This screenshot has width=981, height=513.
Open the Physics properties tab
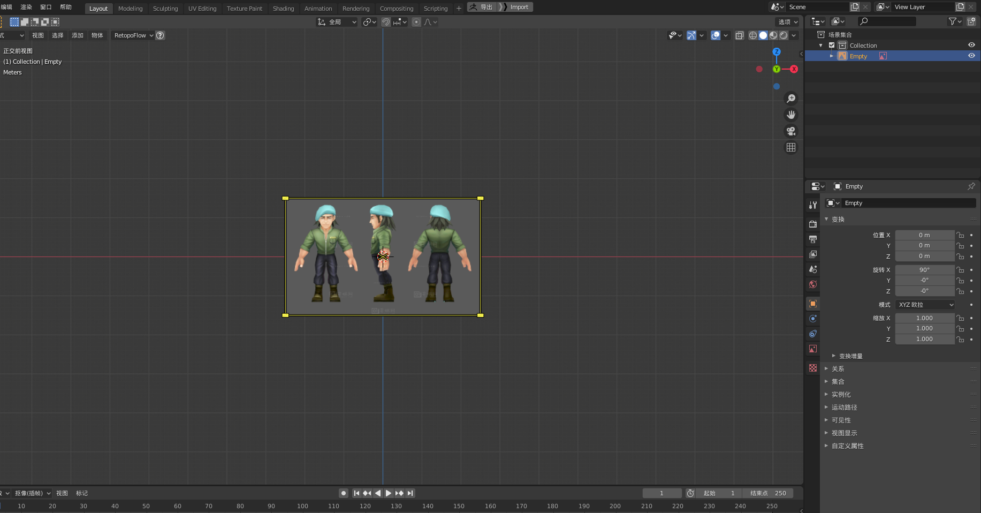(x=813, y=319)
